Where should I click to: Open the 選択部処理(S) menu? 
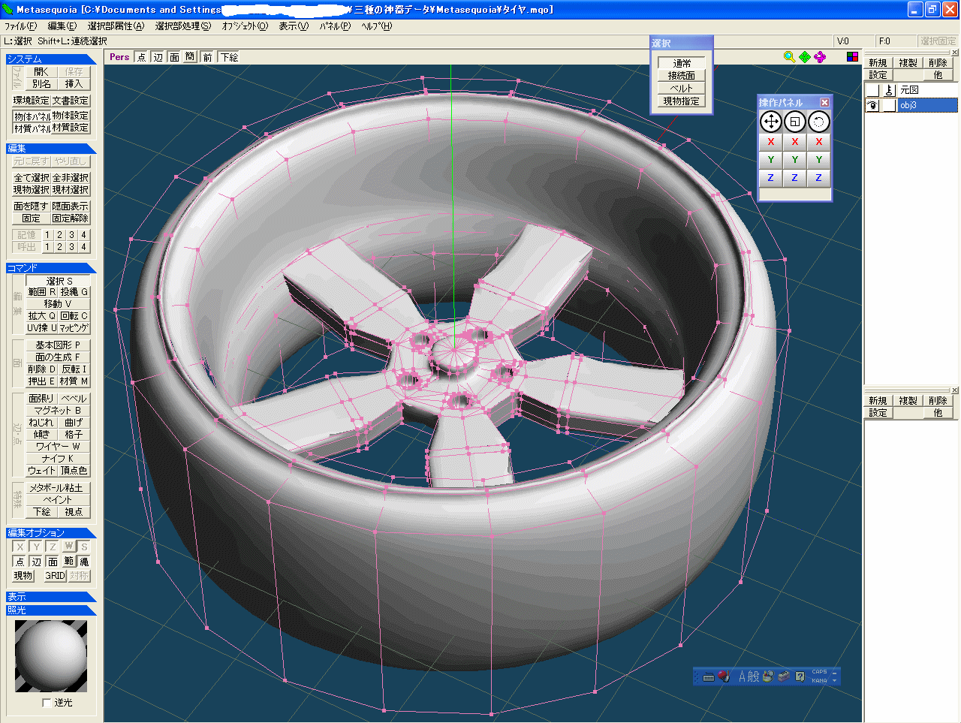pyautogui.click(x=183, y=26)
